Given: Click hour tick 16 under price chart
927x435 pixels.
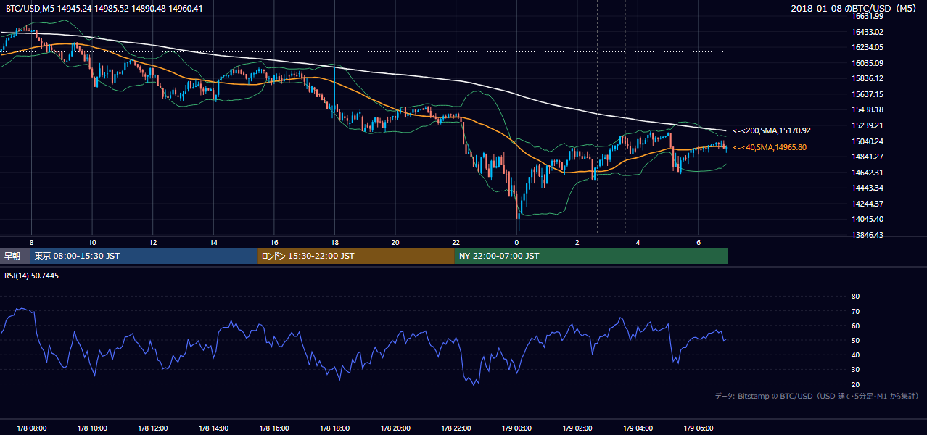Looking at the screenshot, I should (x=274, y=242).
